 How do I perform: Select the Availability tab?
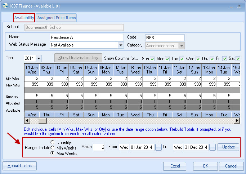24,18
